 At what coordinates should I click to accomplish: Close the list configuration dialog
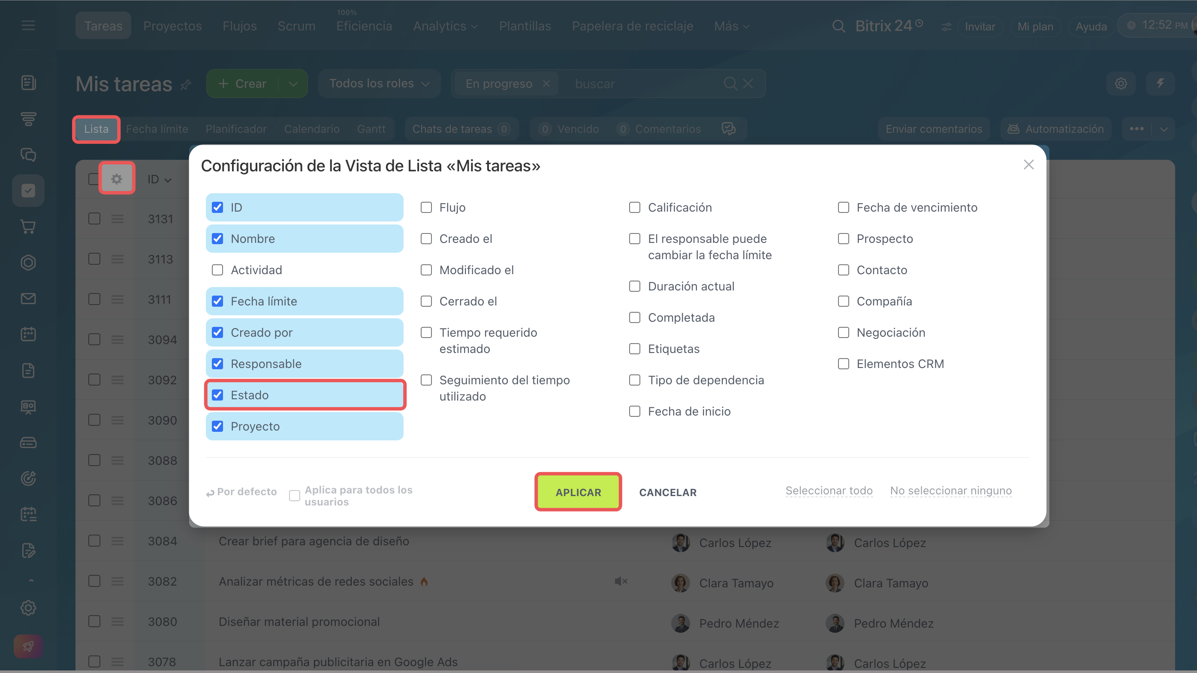coord(1028,165)
